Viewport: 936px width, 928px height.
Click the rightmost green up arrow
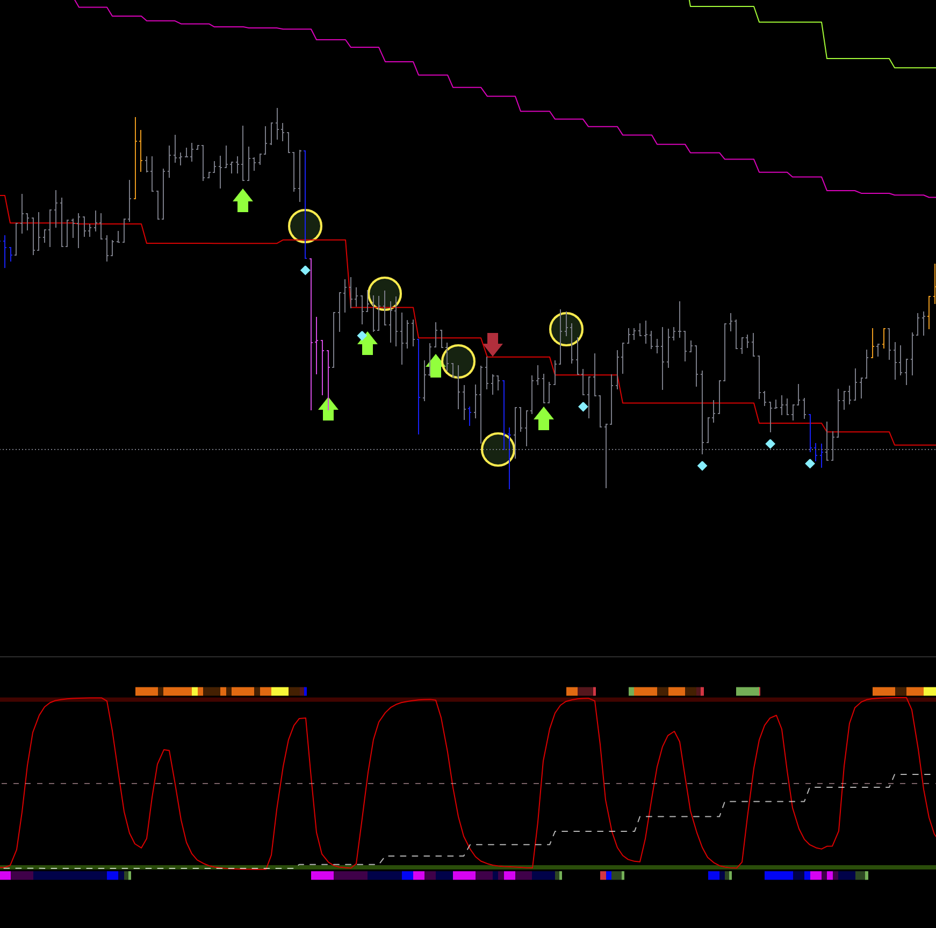coord(544,418)
